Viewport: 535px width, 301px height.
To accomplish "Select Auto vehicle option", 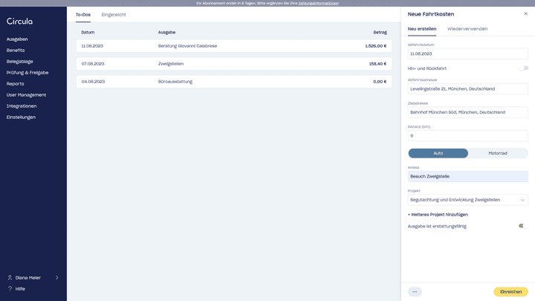I will [x=438, y=153].
